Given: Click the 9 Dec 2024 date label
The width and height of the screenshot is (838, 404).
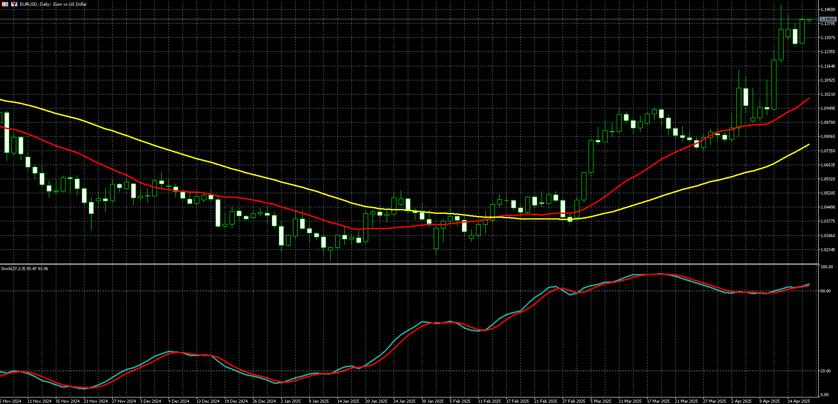Looking at the screenshot, I should (179, 401).
